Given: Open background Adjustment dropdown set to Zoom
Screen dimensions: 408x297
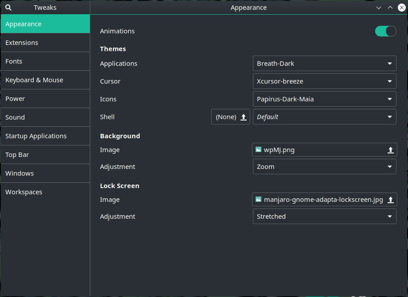Looking at the screenshot, I should (324, 167).
